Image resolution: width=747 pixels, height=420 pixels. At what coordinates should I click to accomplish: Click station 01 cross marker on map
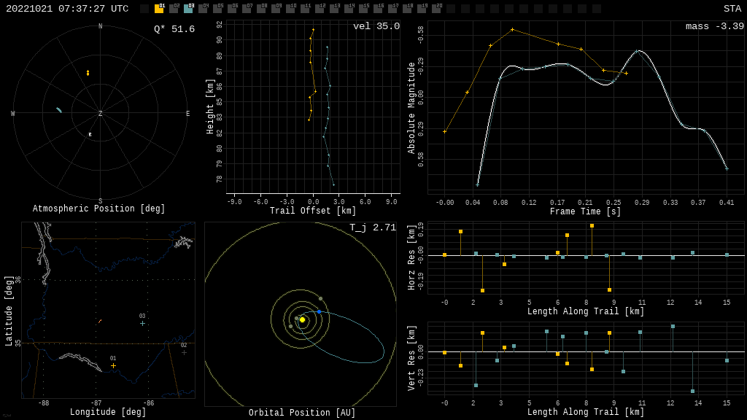point(113,365)
